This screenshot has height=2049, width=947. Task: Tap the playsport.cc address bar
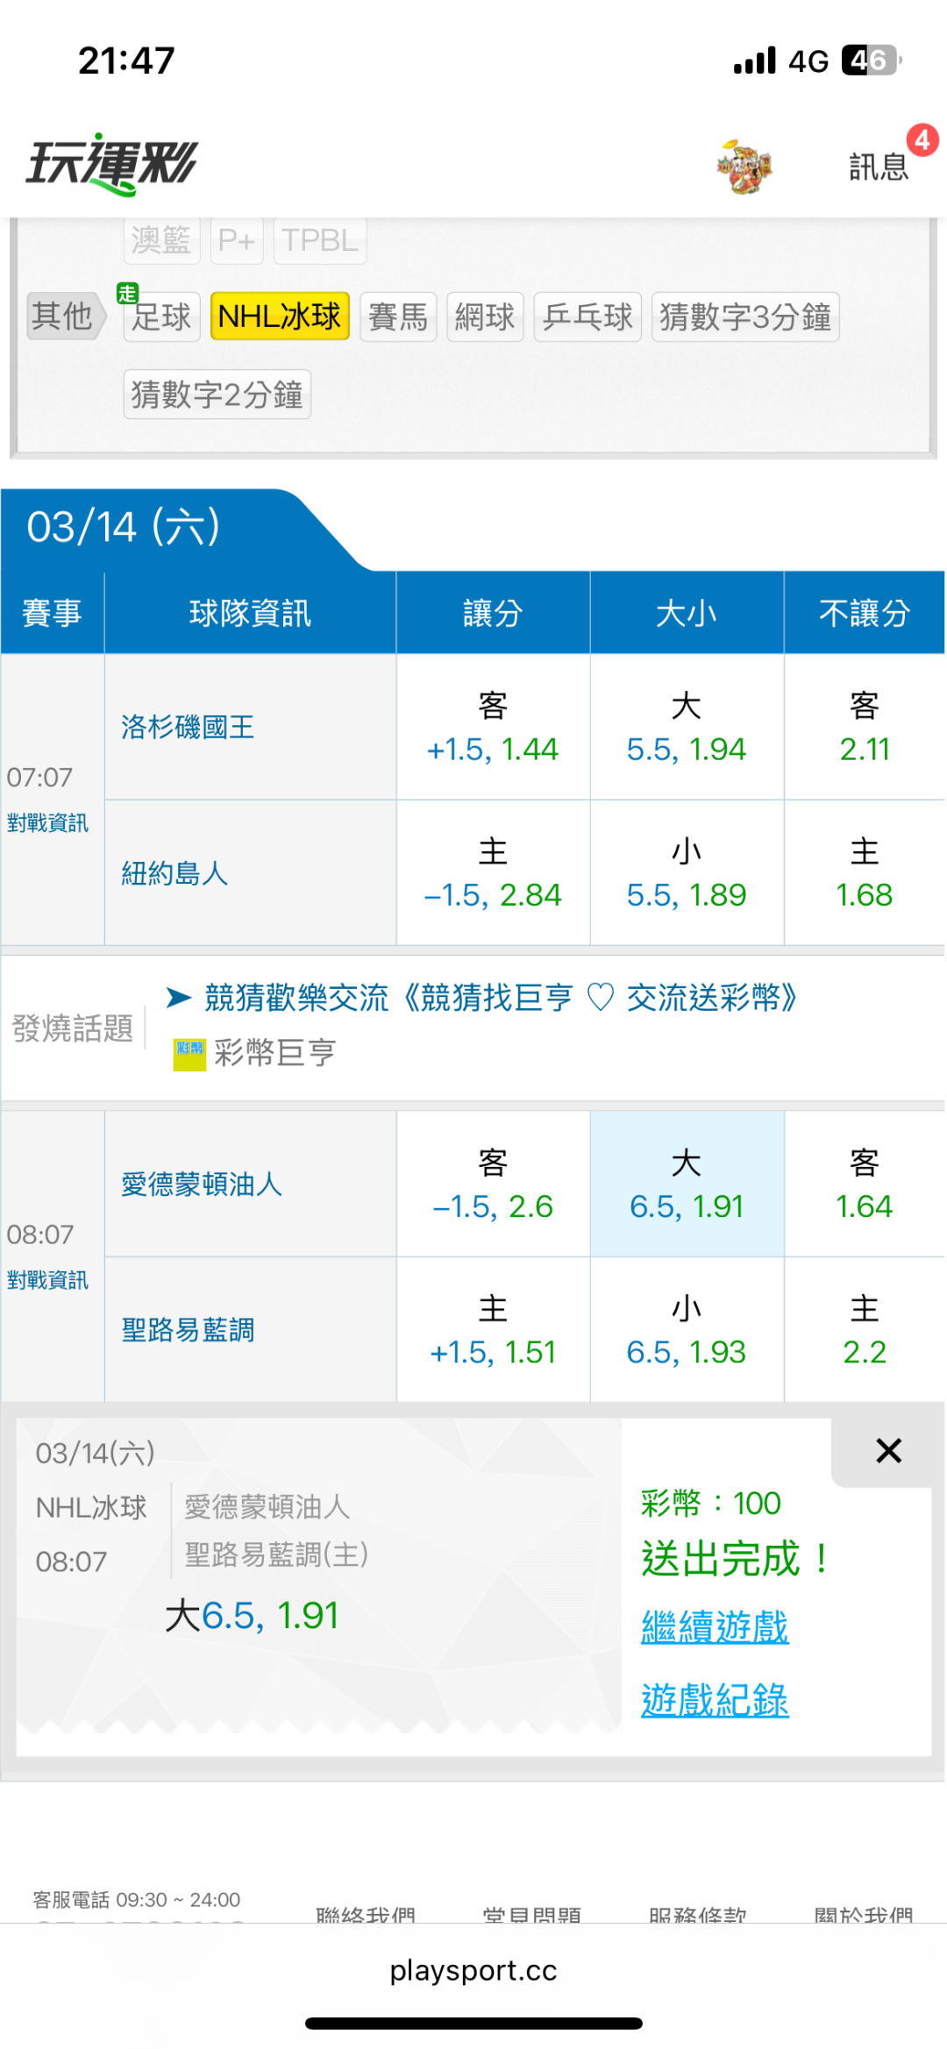coord(473,1971)
